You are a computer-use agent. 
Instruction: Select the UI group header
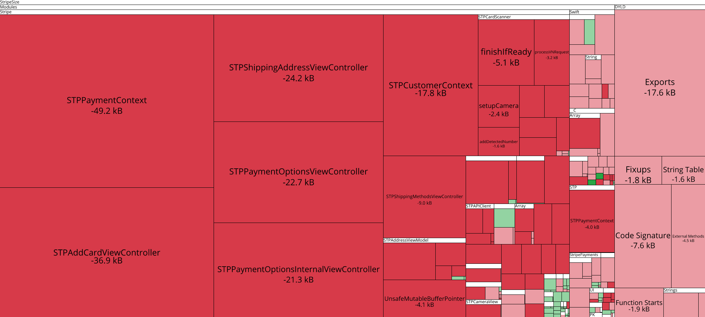(x=596, y=290)
